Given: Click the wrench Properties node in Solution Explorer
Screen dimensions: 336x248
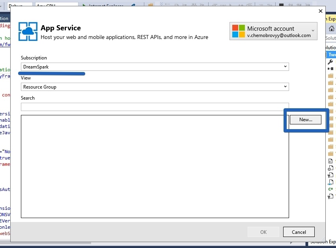Looking at the screenshot, I should click(x=330, y=62).
